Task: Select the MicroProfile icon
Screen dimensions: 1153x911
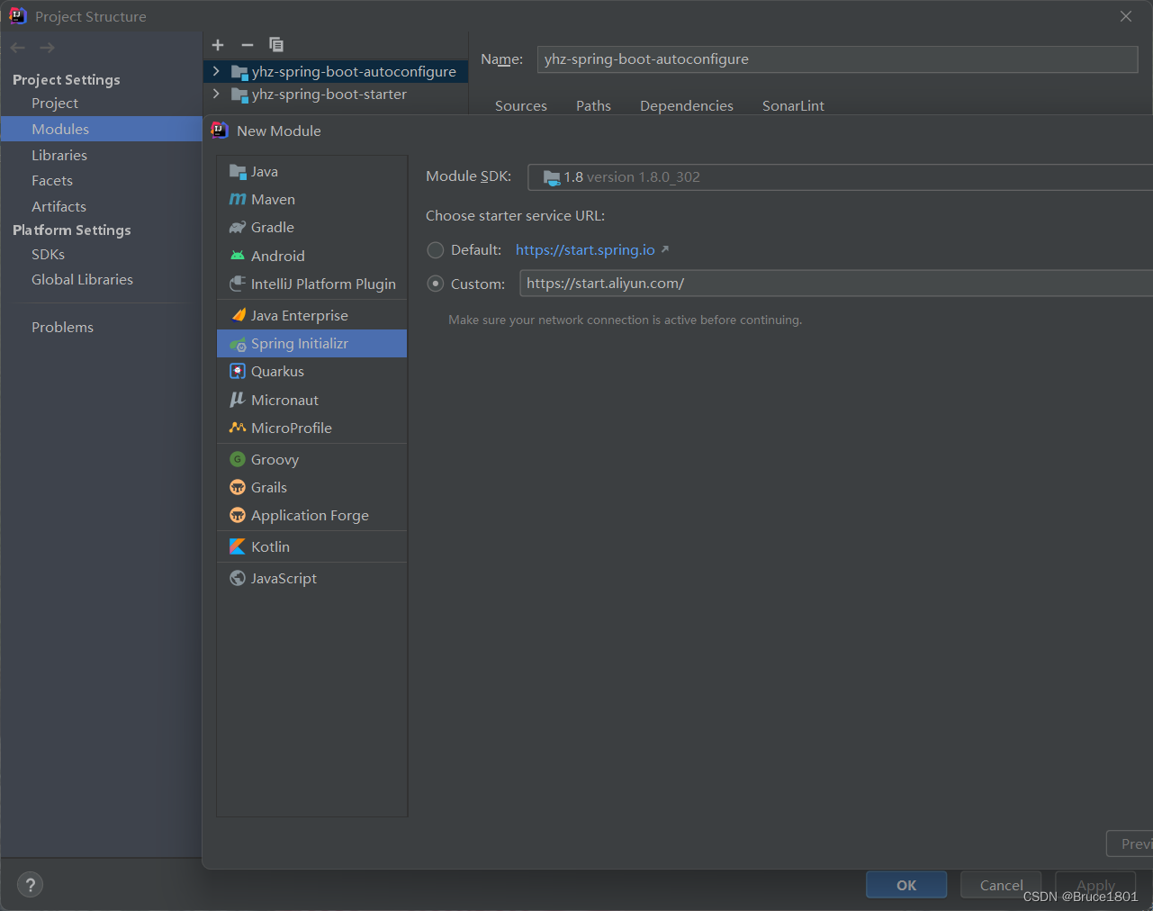Action: click(x=238, y=428)
